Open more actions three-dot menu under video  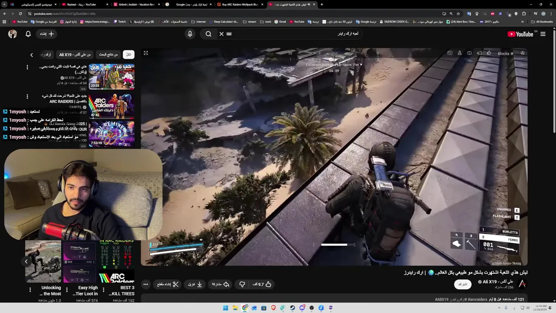[146, 284]
